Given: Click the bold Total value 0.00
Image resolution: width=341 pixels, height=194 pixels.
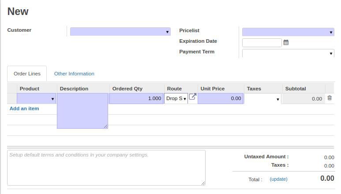Looking at the screenshot, I should [327, 179].
